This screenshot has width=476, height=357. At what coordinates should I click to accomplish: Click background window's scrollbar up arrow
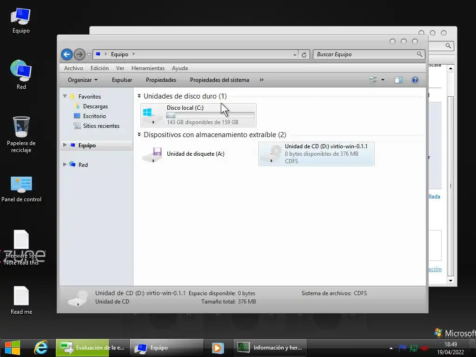pyautogui.click(x=450, y=68)
